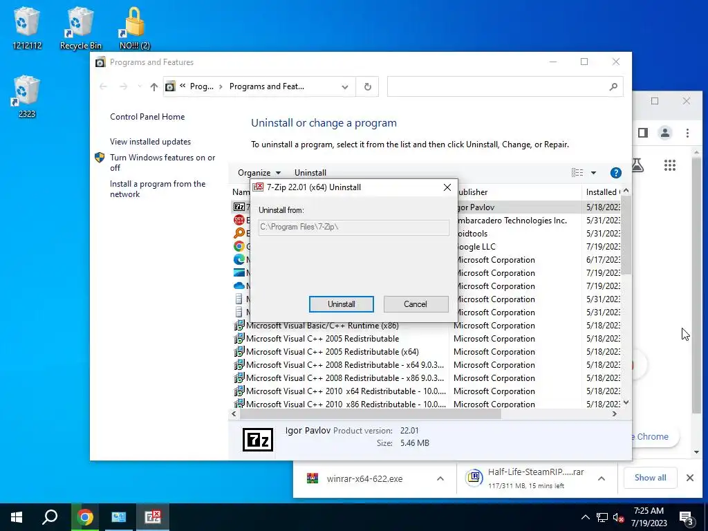This screenshot has height=531, width=708.
Task: Select Microsoft Visual C++ 2010 x64 Redistributable row
Action: coord(346,391)
